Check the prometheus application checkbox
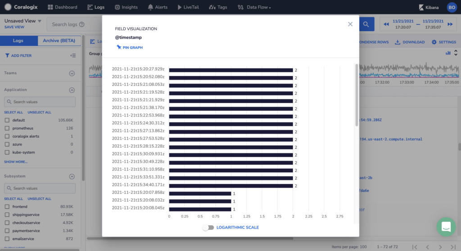The height and width of the screenshot is (251, 461). [7, 128]
